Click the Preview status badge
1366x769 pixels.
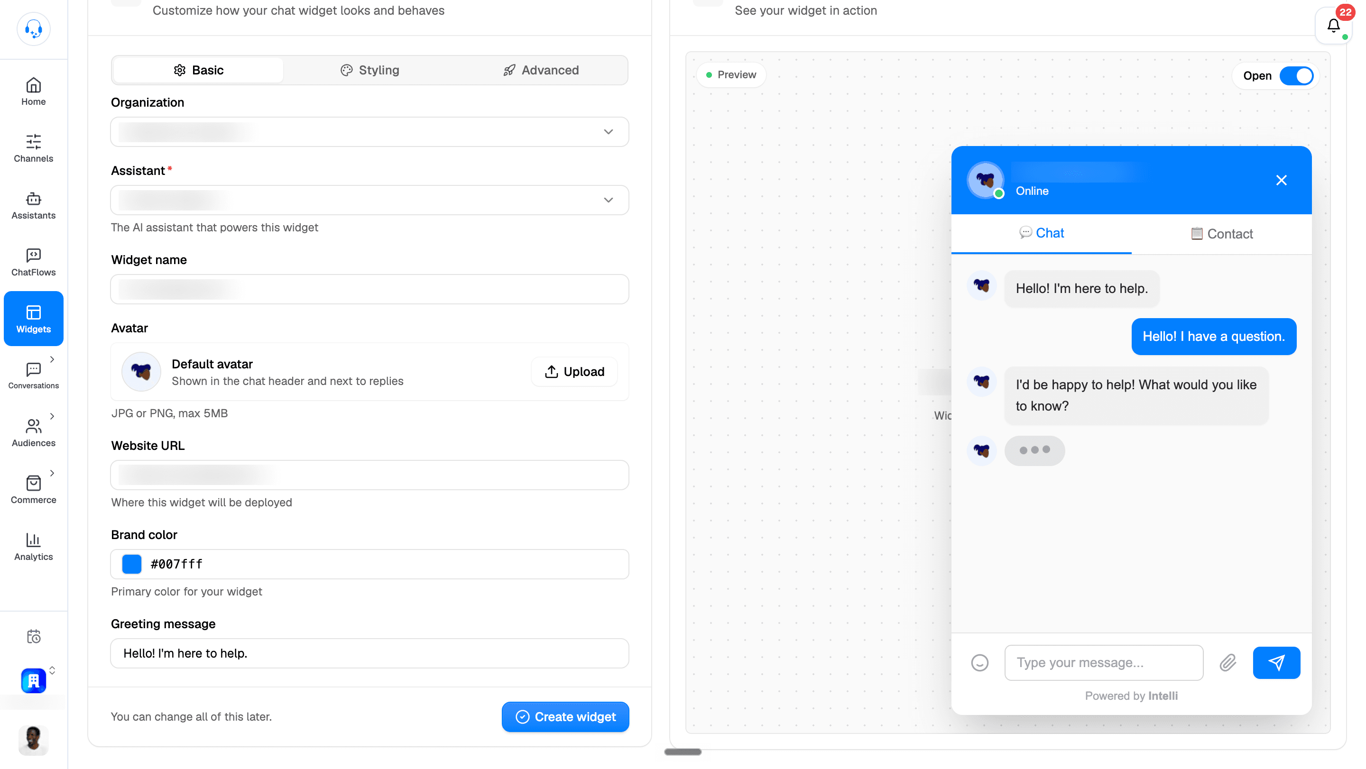point(731,75)
